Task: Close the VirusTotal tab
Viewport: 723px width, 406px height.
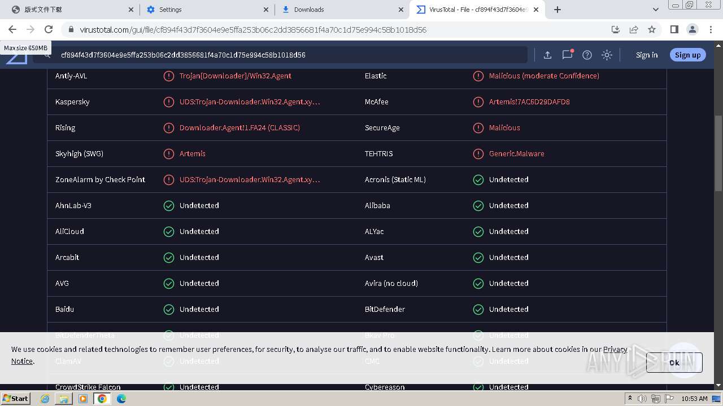Action: pyautogui.click(x=536, y=10)
